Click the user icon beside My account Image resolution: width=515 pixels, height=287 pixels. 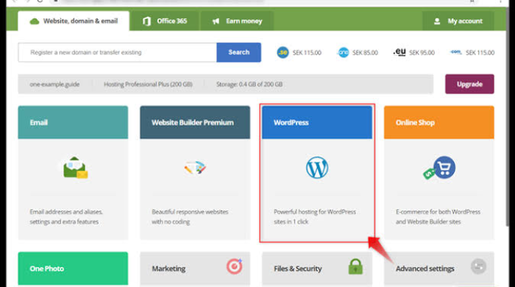[x=437, y=21]
